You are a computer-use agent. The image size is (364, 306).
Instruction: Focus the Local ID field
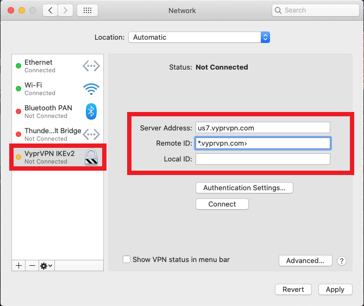click(x=263, y=159)
